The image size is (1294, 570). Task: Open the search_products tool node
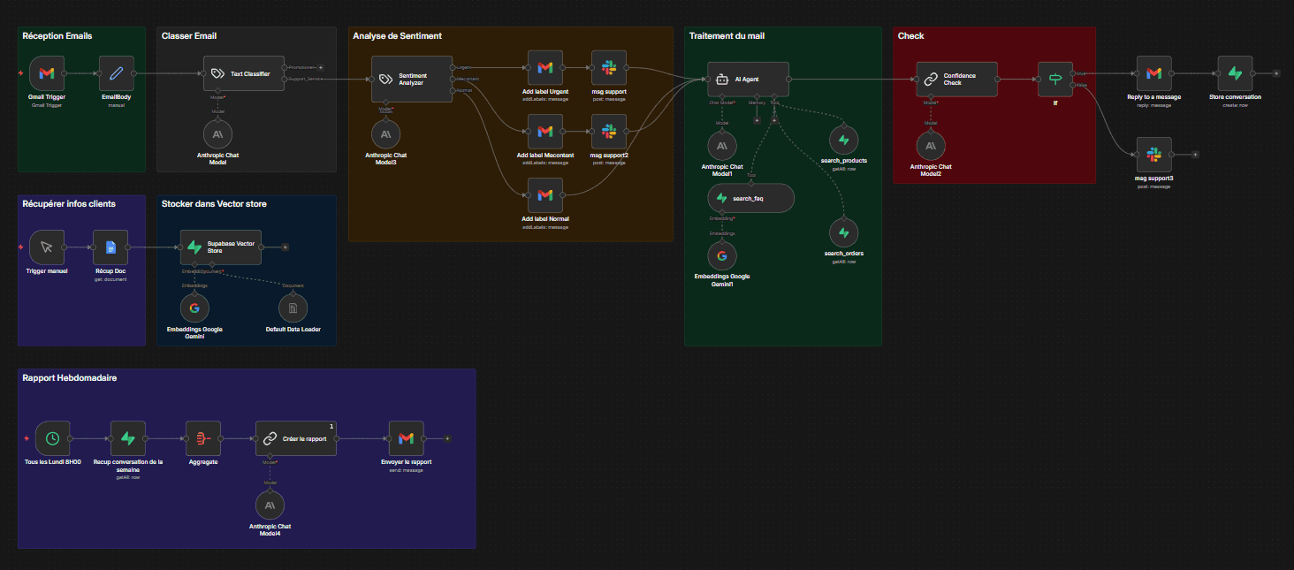(843, 140)
